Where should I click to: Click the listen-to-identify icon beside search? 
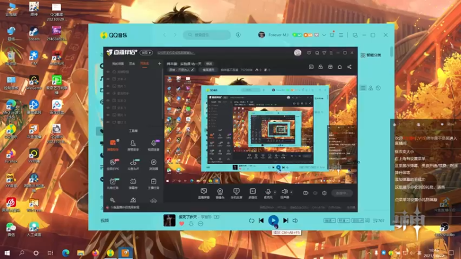238,35
